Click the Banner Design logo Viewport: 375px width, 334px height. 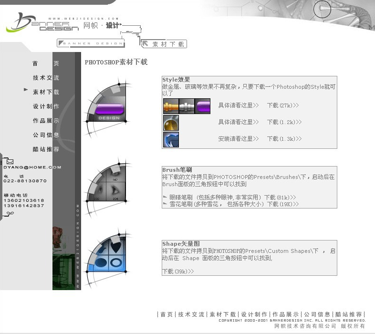[42, 23]
